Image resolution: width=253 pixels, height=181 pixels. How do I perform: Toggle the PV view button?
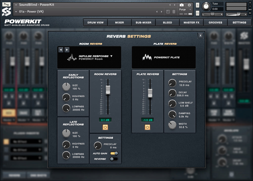pyautogui.click(x=250, y=13)
